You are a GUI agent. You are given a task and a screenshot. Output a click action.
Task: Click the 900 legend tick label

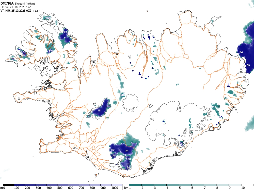point(103,188)
